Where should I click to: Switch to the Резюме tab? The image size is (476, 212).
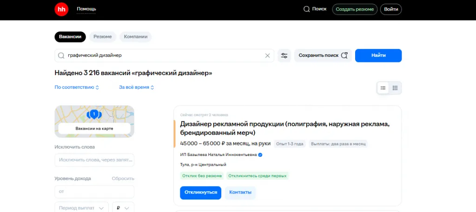pyautogui.click(x=103, y=37)
